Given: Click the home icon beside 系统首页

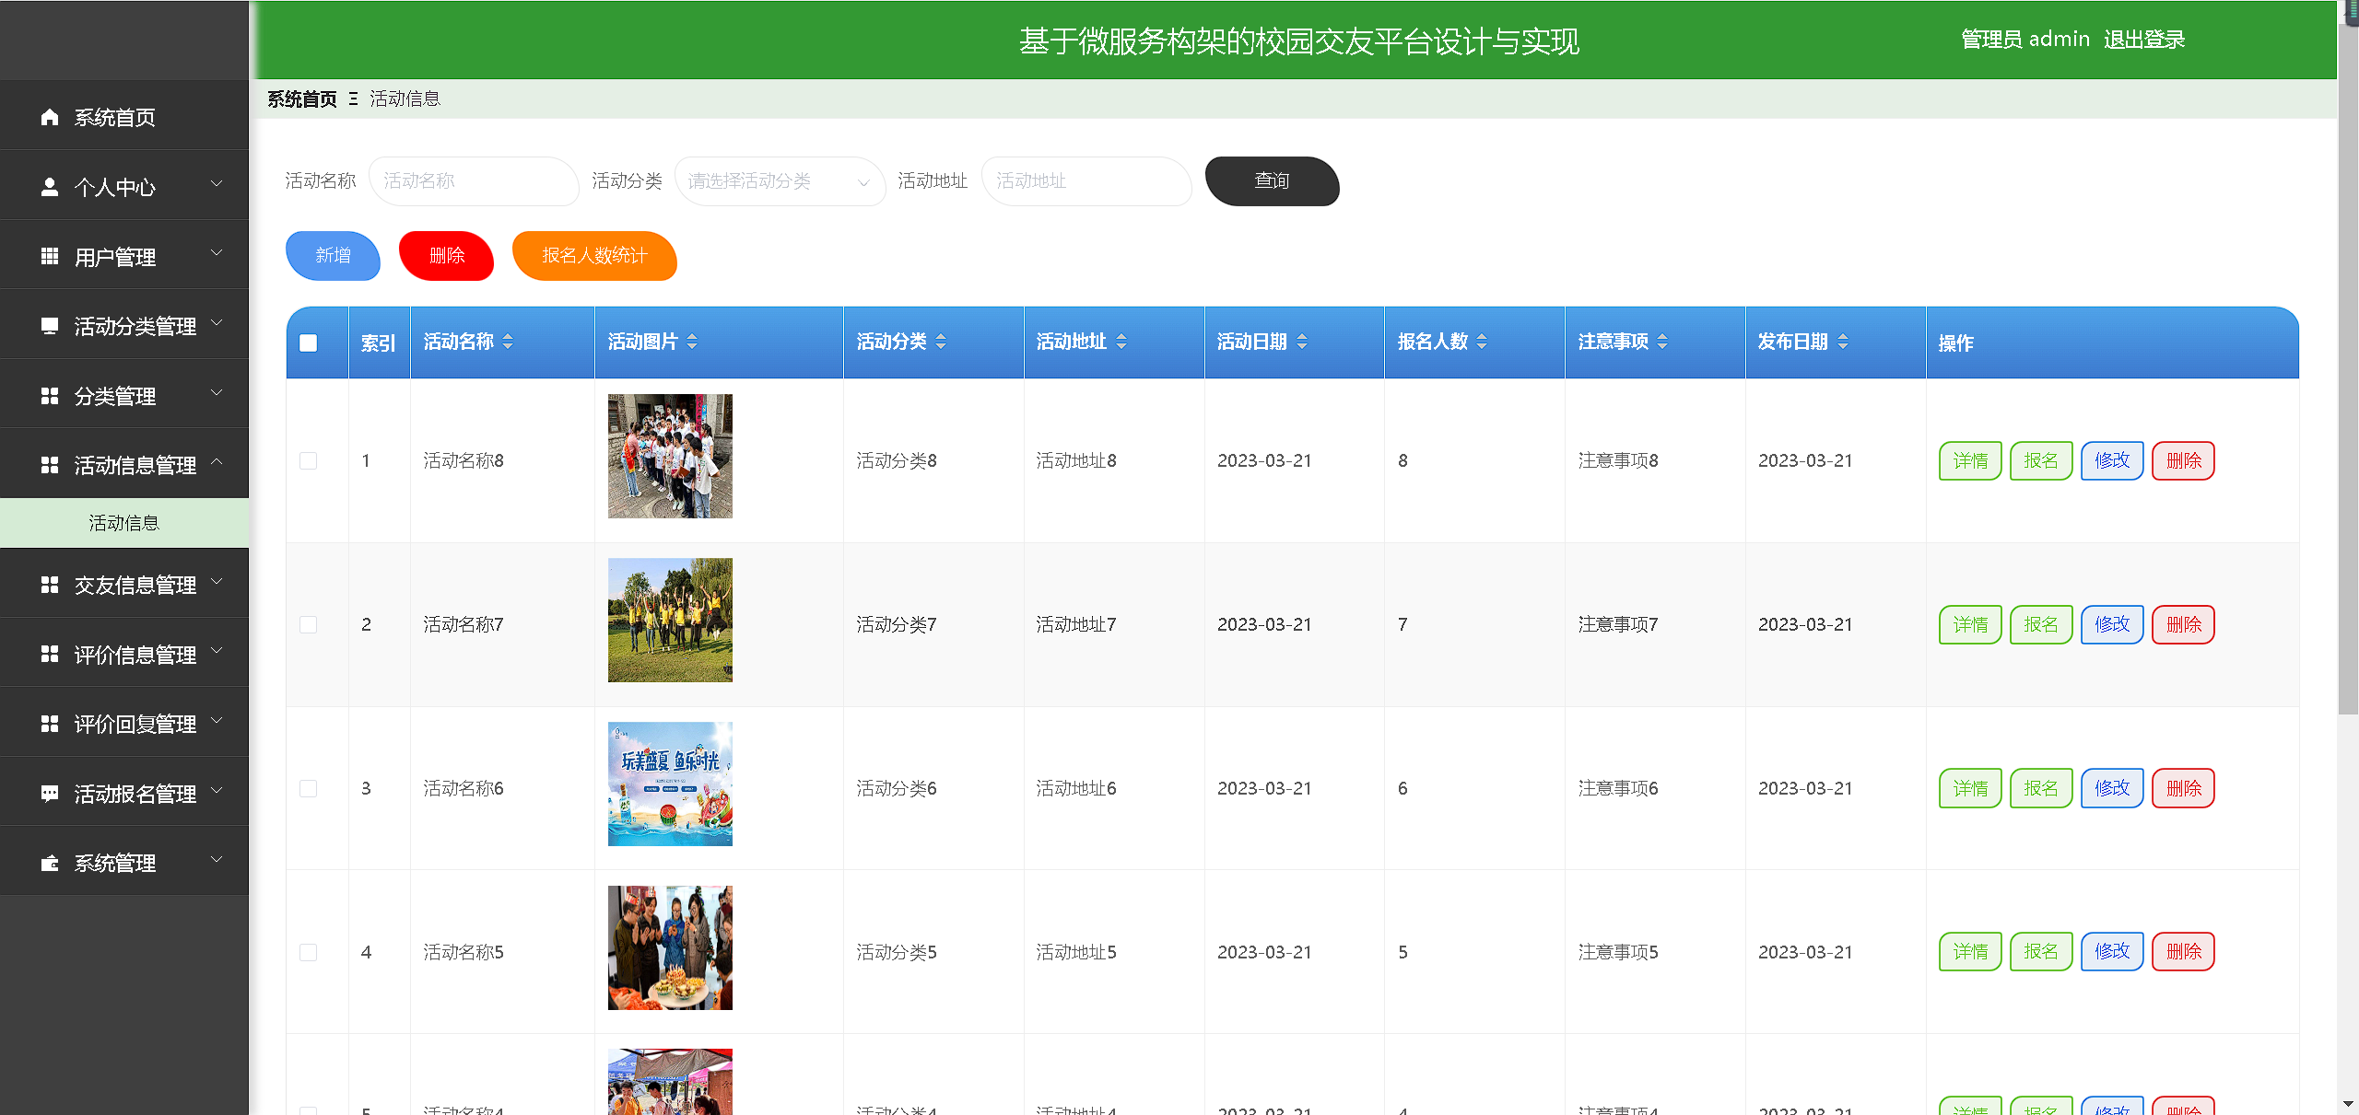Looking at the screenshot, I should [50, 117].
